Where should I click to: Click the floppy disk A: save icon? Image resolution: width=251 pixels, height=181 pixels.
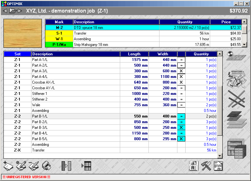pyautogui.click(x=193, y=166)
